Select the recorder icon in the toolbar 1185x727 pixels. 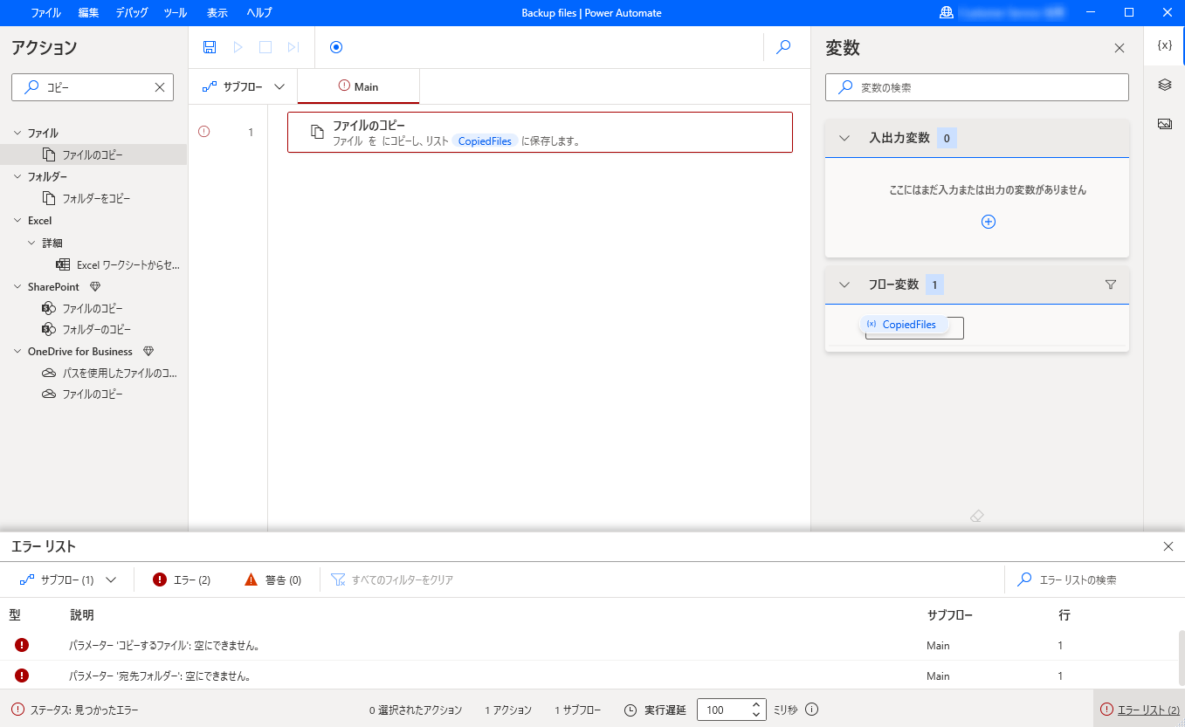[336, 46]
